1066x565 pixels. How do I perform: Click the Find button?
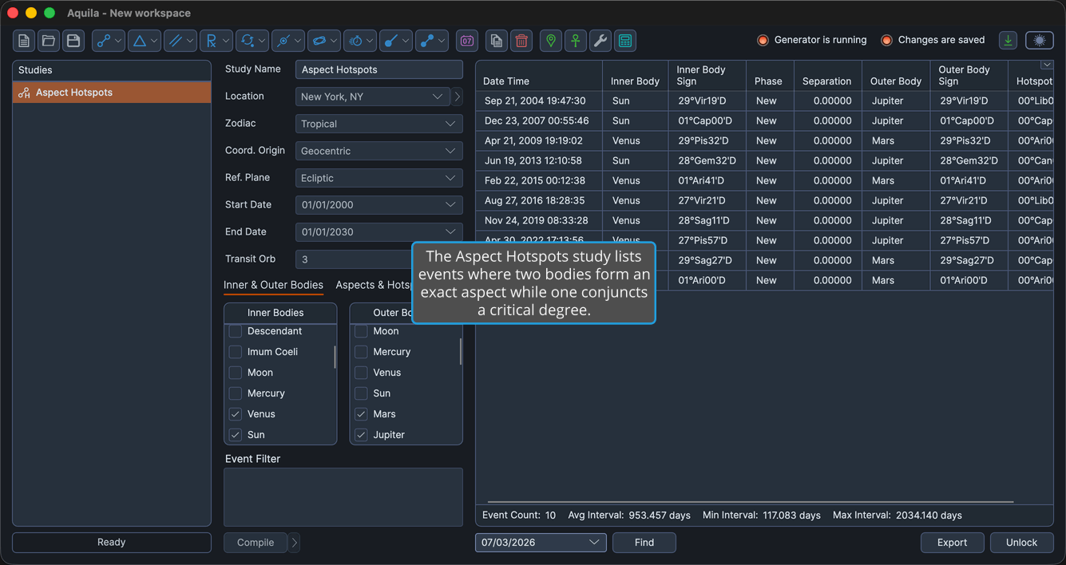point(644,543)
